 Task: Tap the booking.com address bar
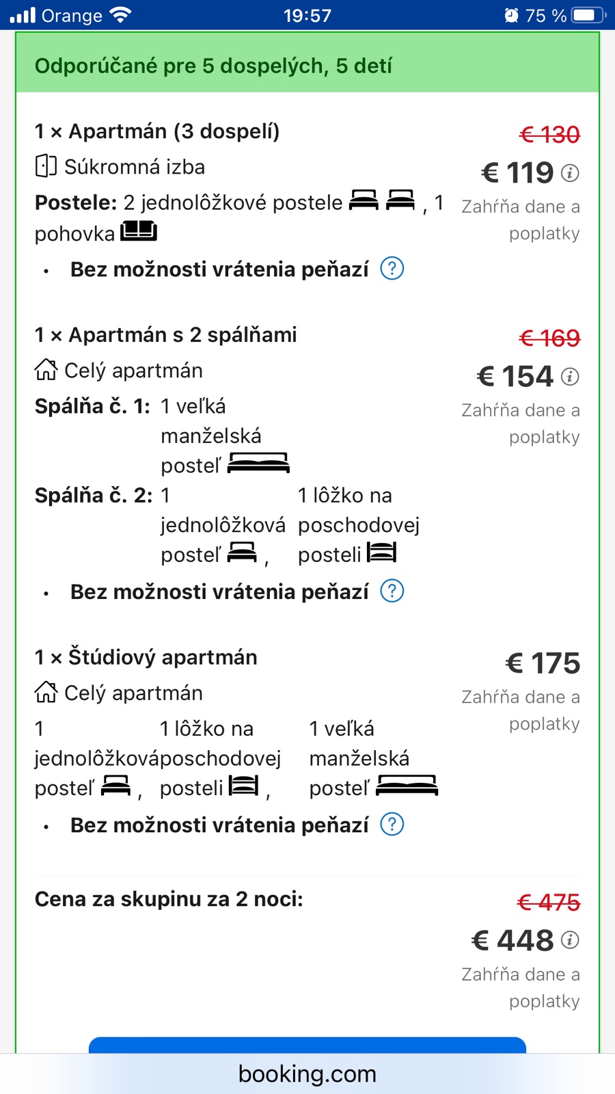coord(307,1073)
